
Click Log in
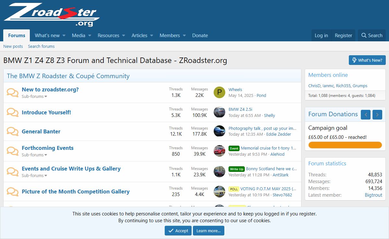321,36
